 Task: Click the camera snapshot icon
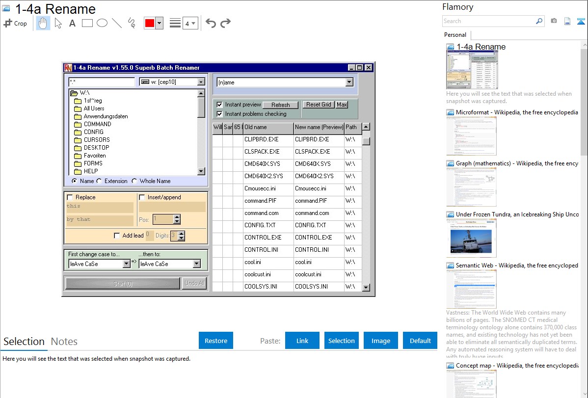click(554, 21)
